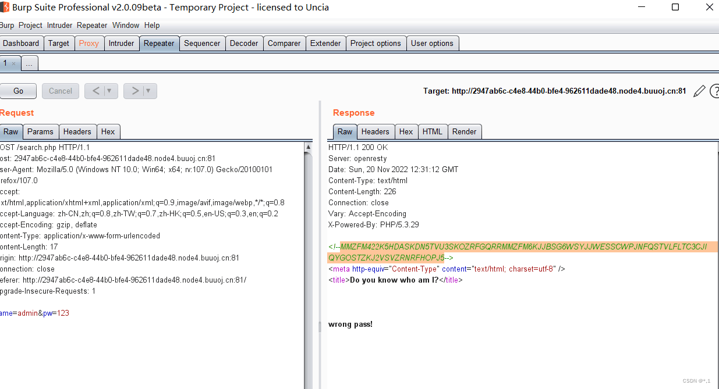Switch to the Sequencer tab
The height and width of the screenshot is (389, 719).
point(202,43)
